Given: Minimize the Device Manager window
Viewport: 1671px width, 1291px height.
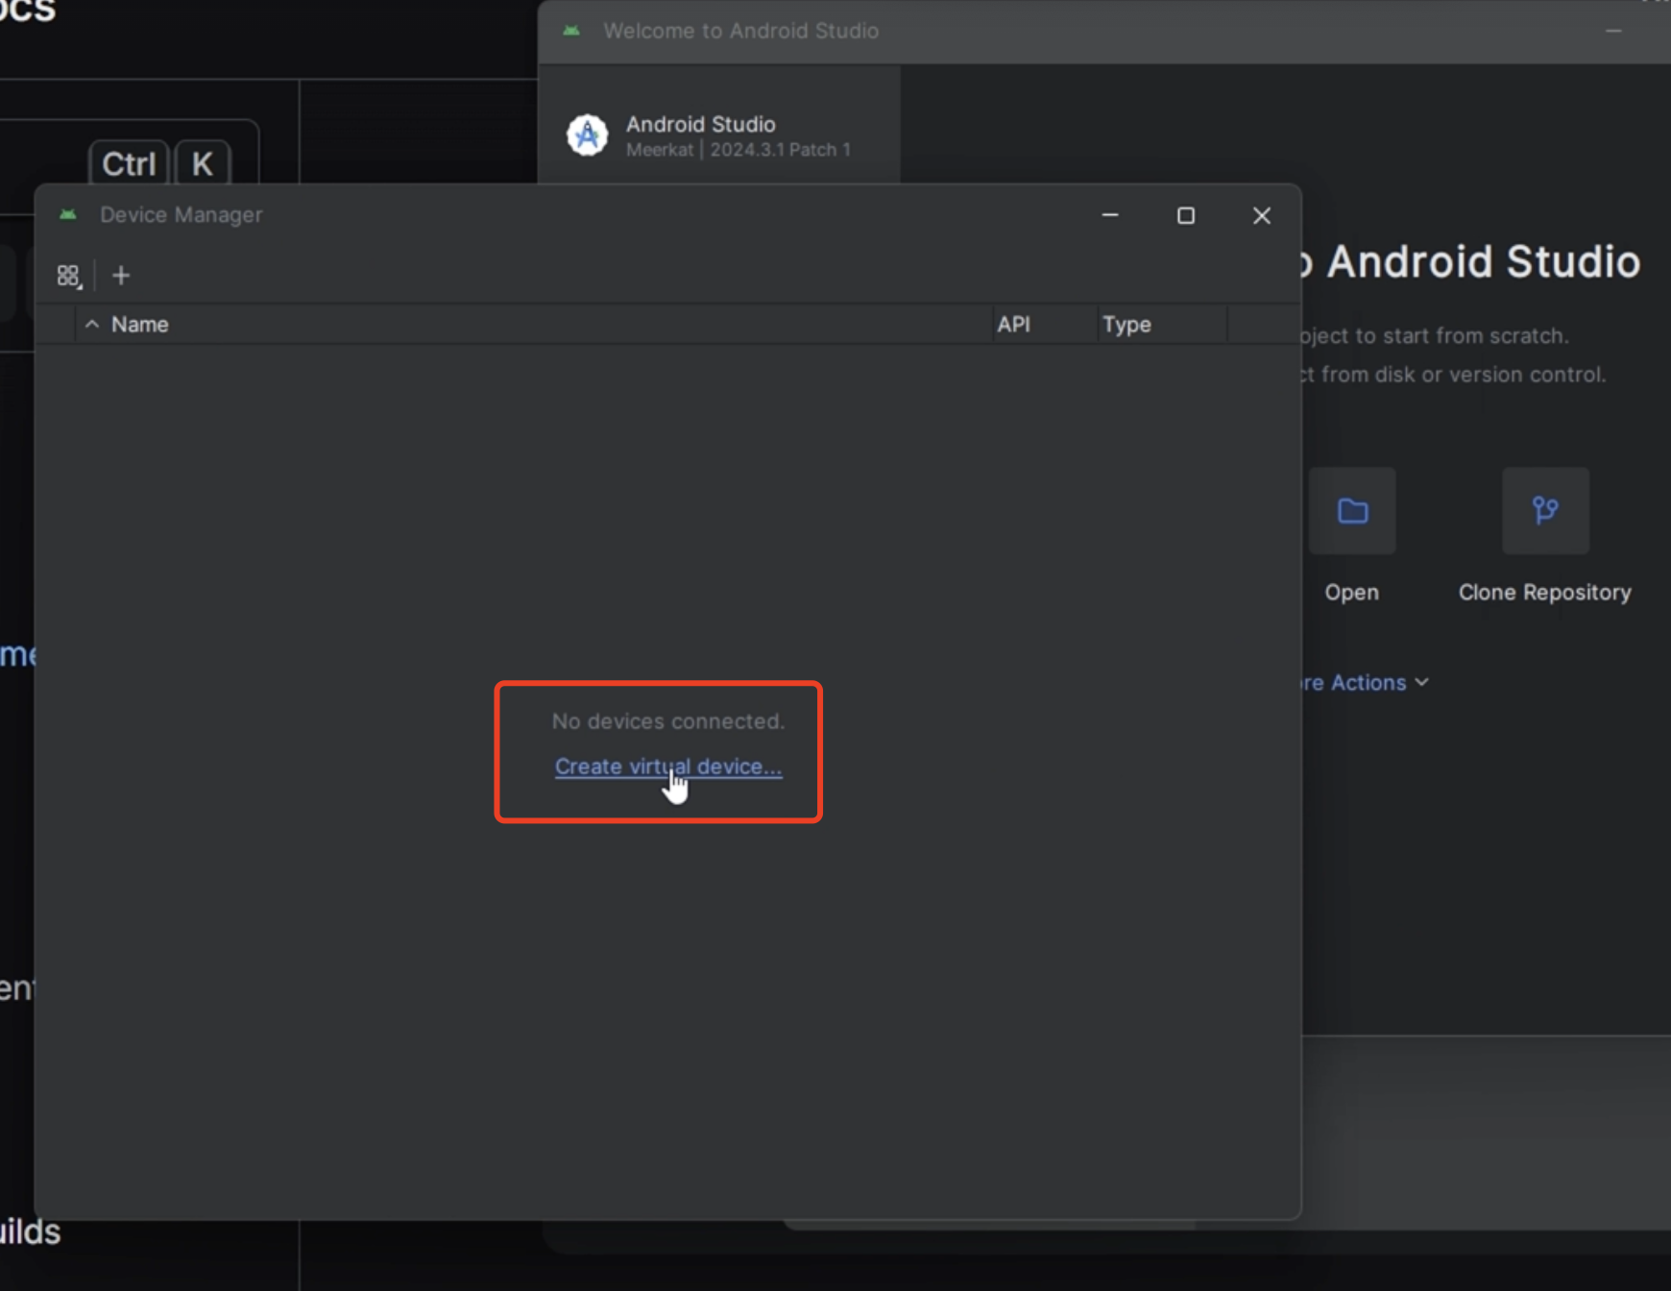Looking at the screenshot, I should pos(1110,215).
